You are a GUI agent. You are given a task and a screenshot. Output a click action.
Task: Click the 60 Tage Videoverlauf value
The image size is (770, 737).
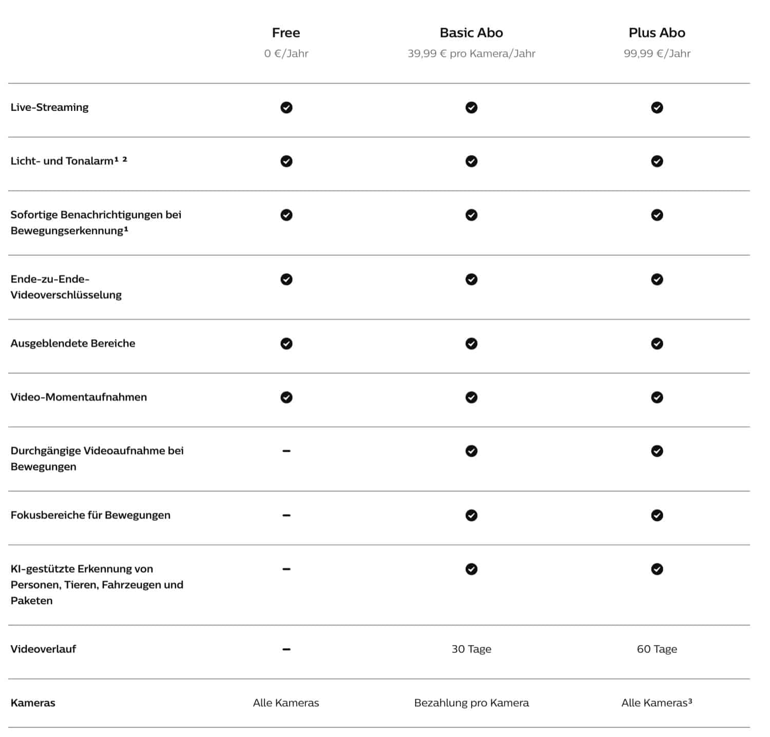pyautogui.click(x=657, y=649)
